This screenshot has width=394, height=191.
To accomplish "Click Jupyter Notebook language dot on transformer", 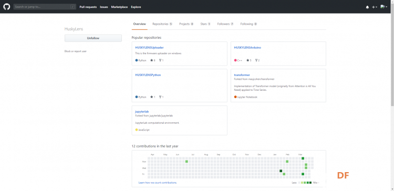I will pyautogui.click(x=235, y=97).
